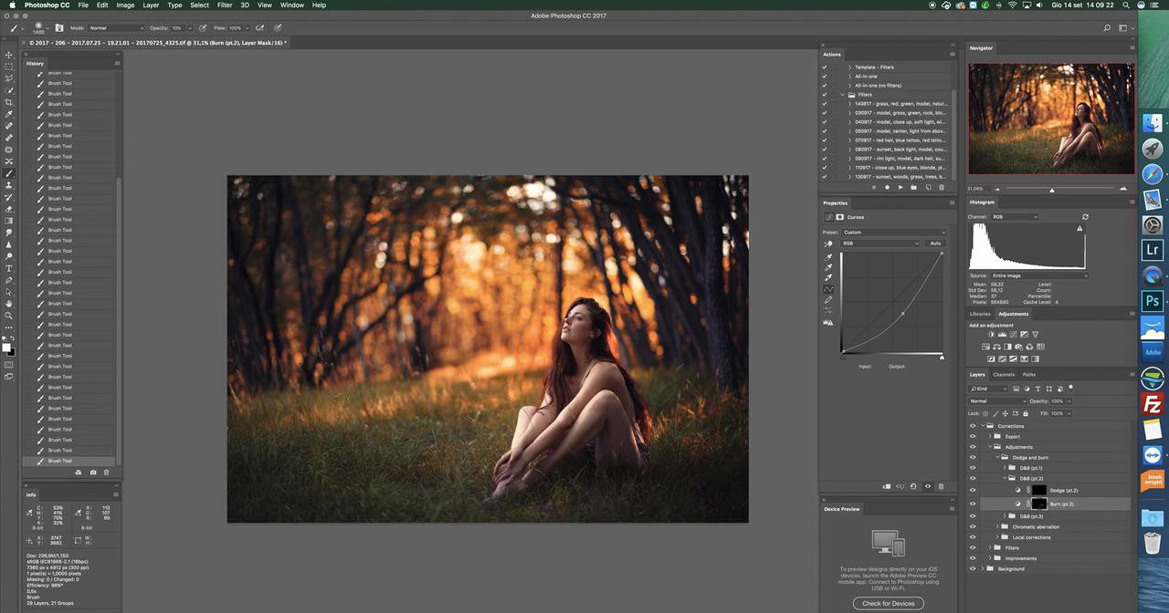The image size is (1169, 613).
Task: Open the Curves Preset dropdown
Action: point(893,233)
